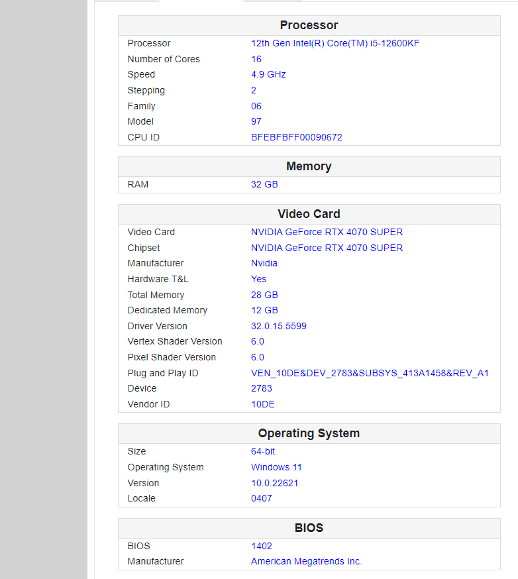Select the Locale value 0407
Image resolution: width=518 pixels, height=579 pixels.
(x=261, y=498)
